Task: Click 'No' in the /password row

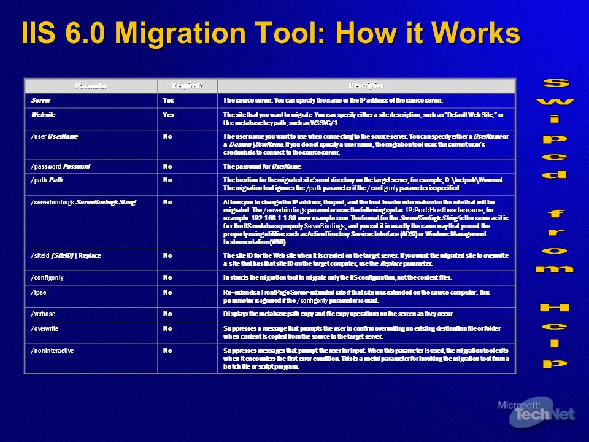Action: coord(167,166)
